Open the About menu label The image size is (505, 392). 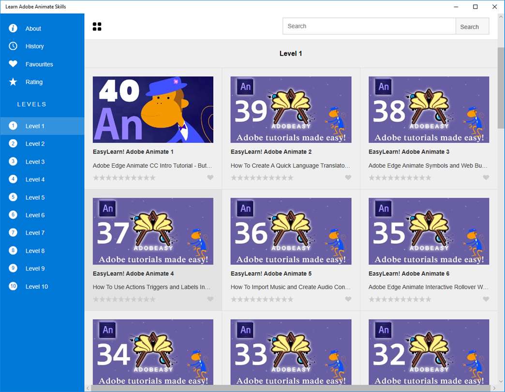(x=33, y=29)
